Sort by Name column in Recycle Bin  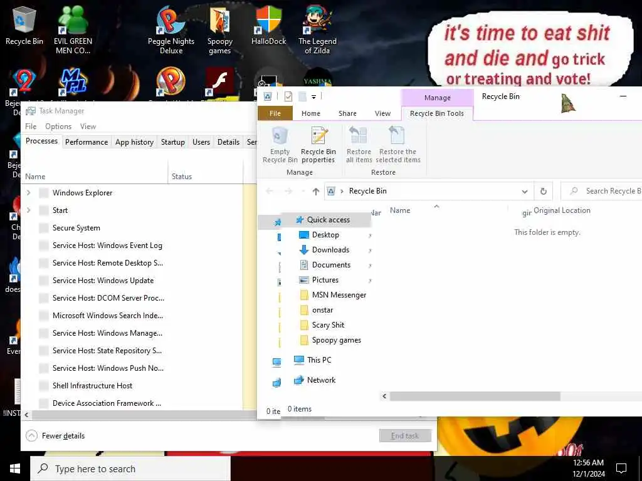(400, 210)
